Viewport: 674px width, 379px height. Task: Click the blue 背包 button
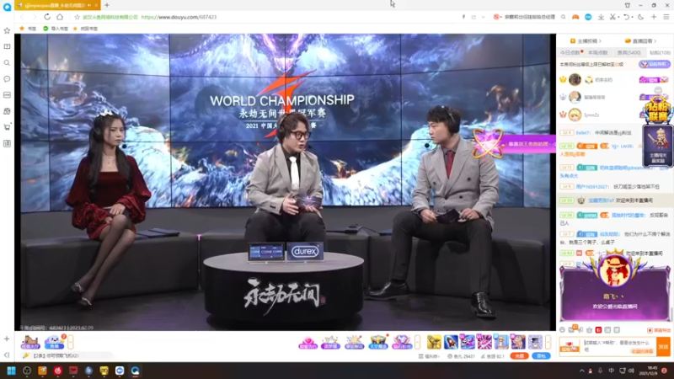click(541, 355)
